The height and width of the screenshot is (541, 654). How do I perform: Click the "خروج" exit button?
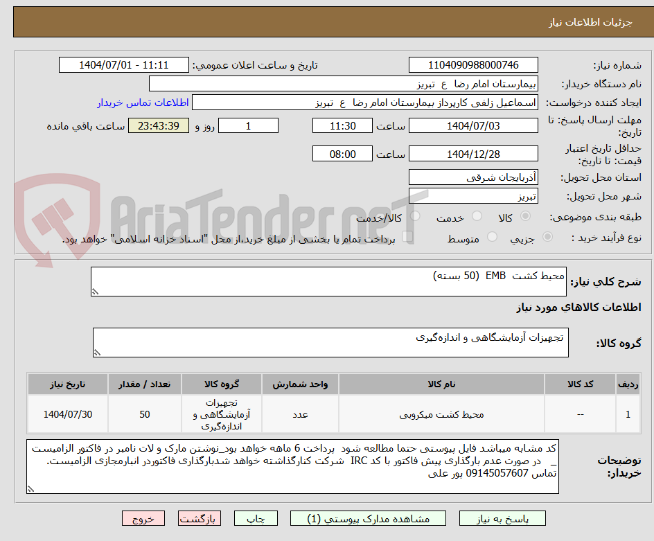click(143, 517)
